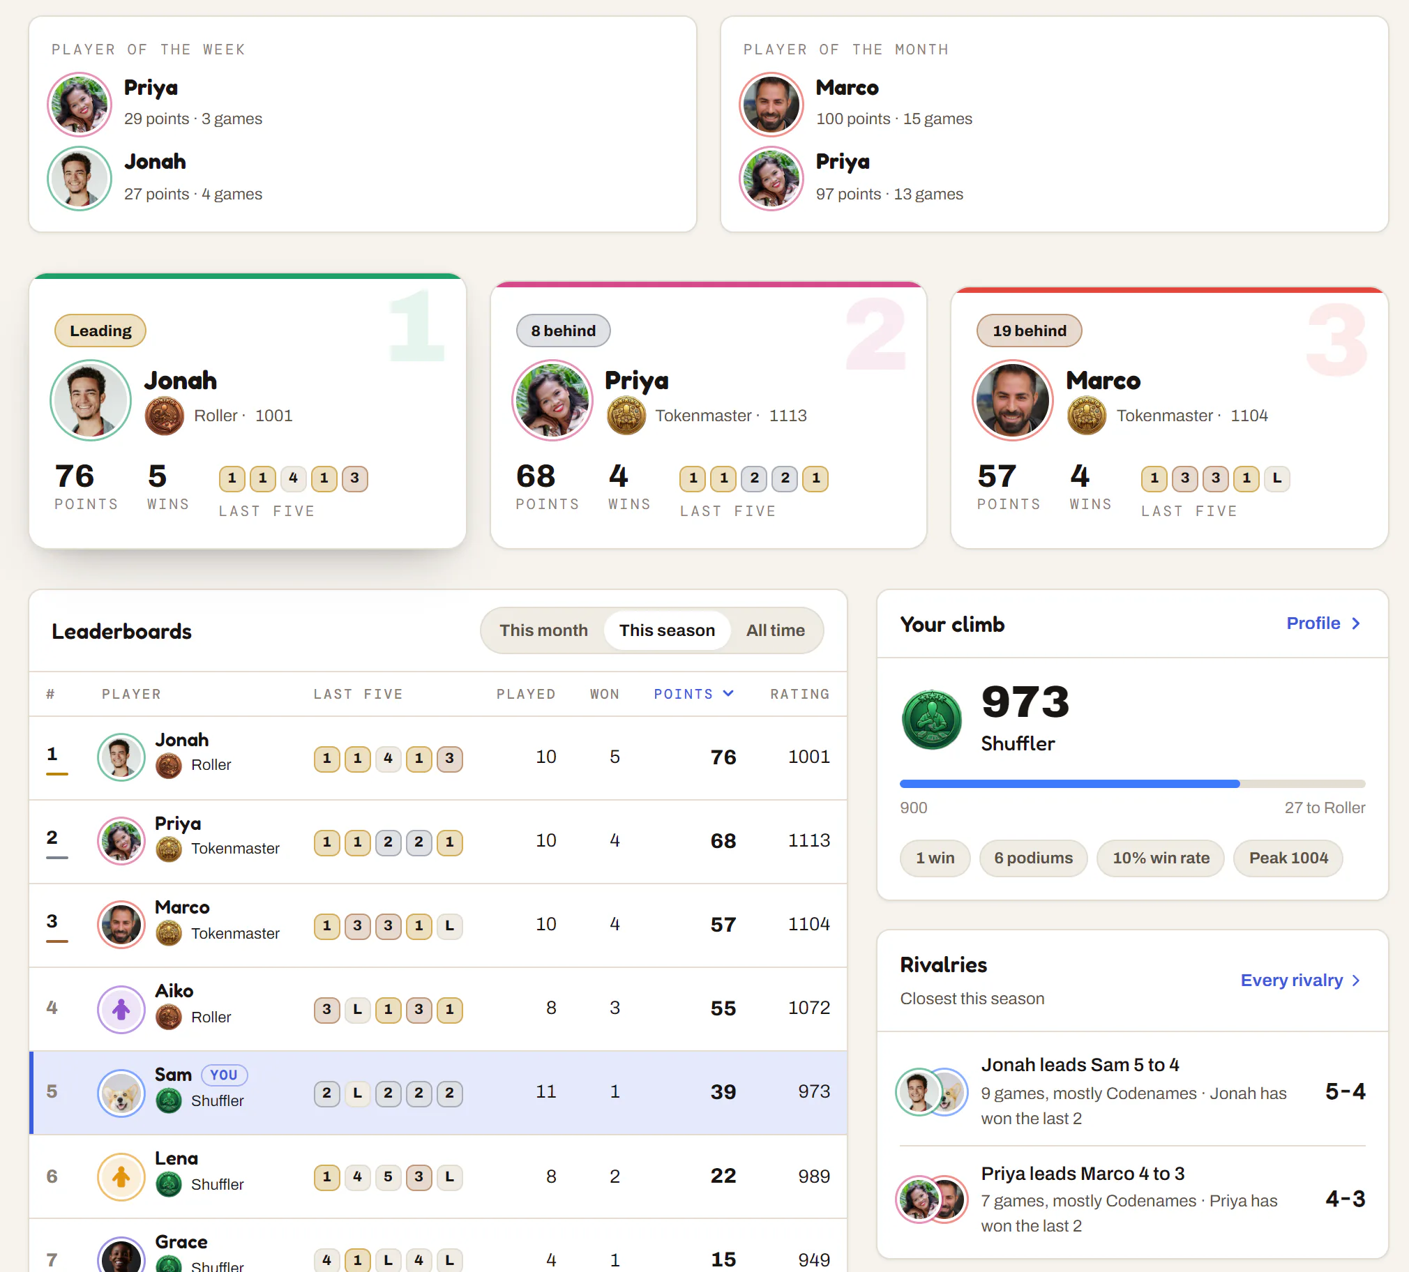The height and width of the screenshot is (1272, 1409).
Task: Sort by the Rating column header
Action: pyautogui.click(x=799, y=694)
